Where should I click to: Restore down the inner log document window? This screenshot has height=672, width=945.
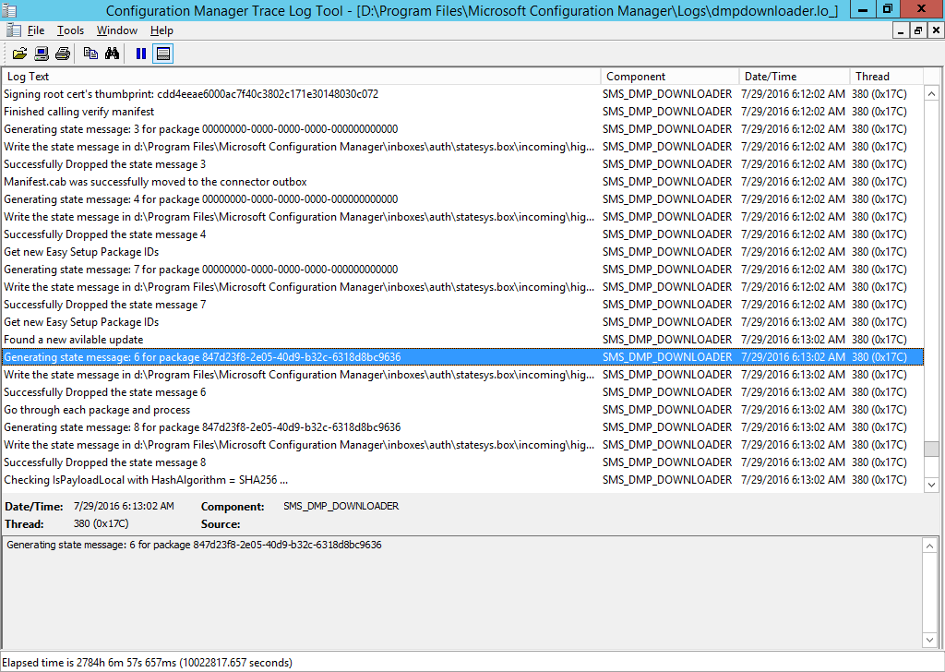[x=918, y=30]
